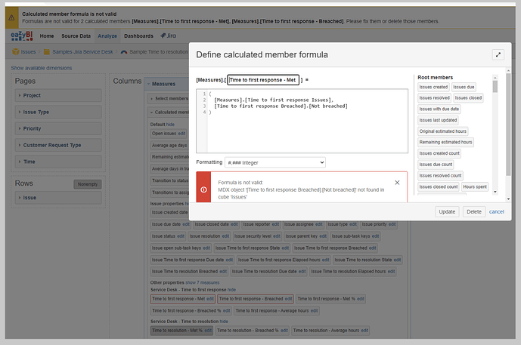Insert Issues last updated member

[x=438, y=120]
